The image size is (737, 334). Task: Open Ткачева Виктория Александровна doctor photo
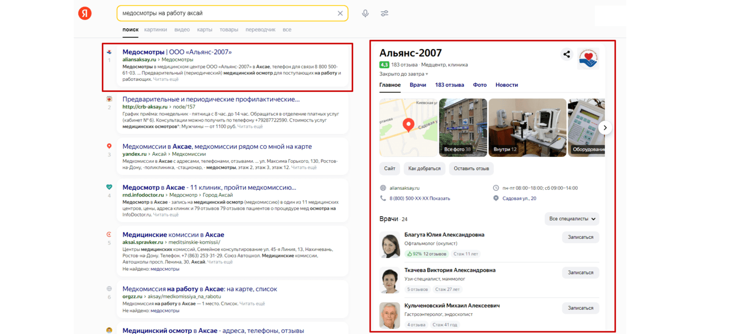(x=390, y=281)
